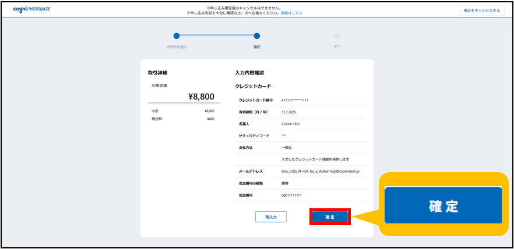514x249 pixels.
Task: Click the email address value
Action: [x=321, y=172]
